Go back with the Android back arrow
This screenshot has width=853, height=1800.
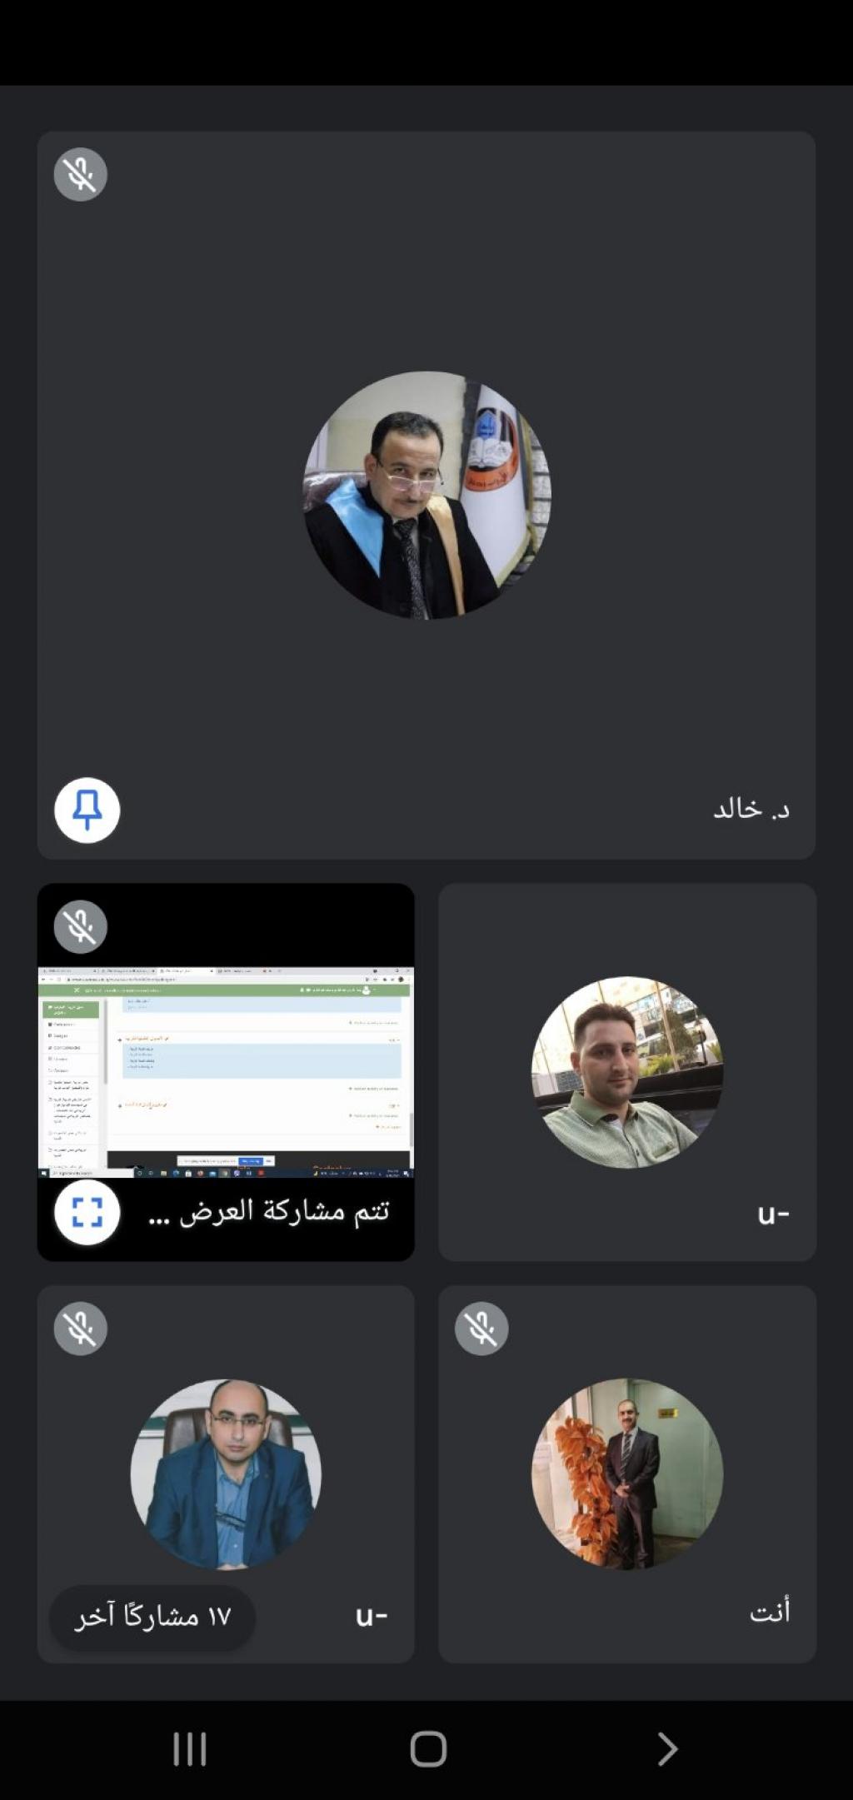[x=666, y=1748]
